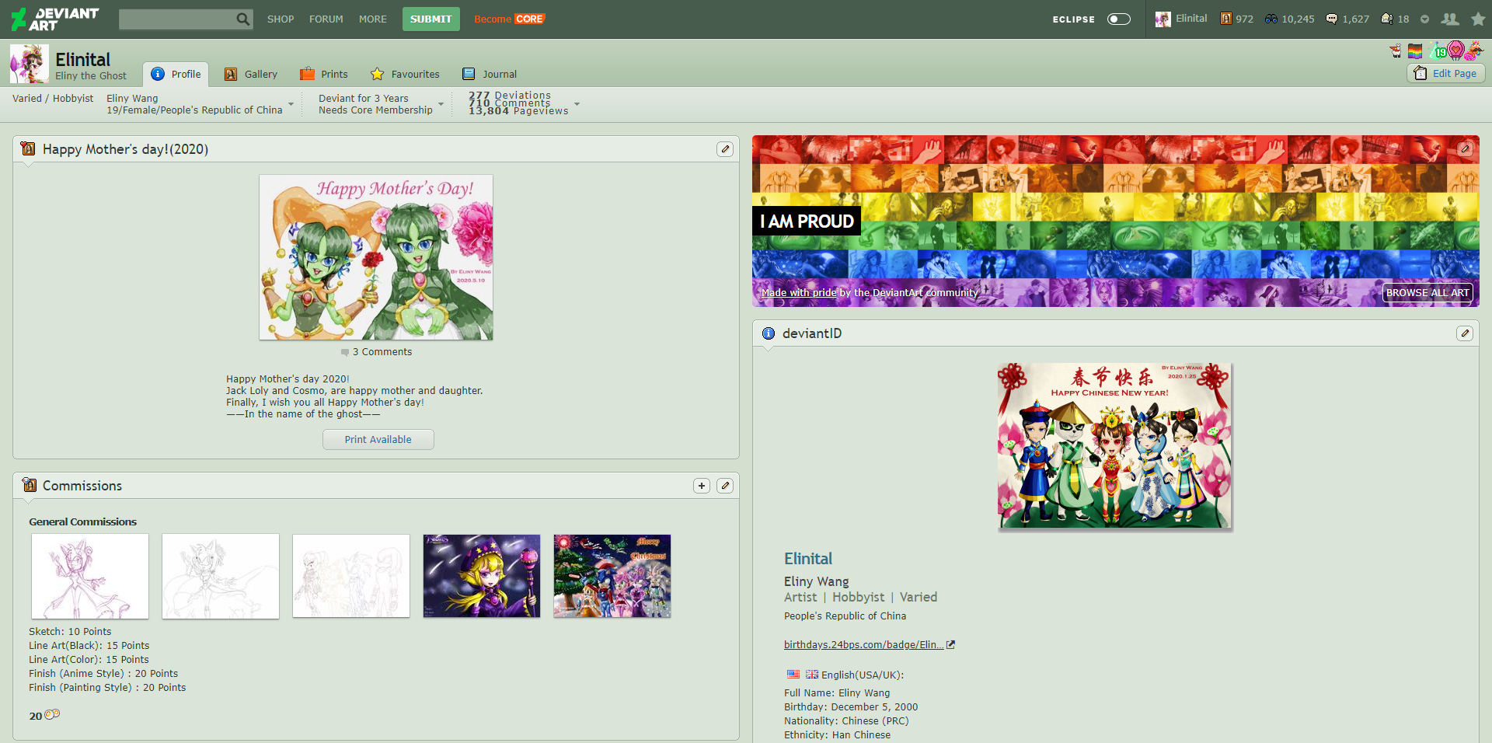
Task: Open the Happy Chinese New Year deviantID image
Action: click(x=1114, y=446)
